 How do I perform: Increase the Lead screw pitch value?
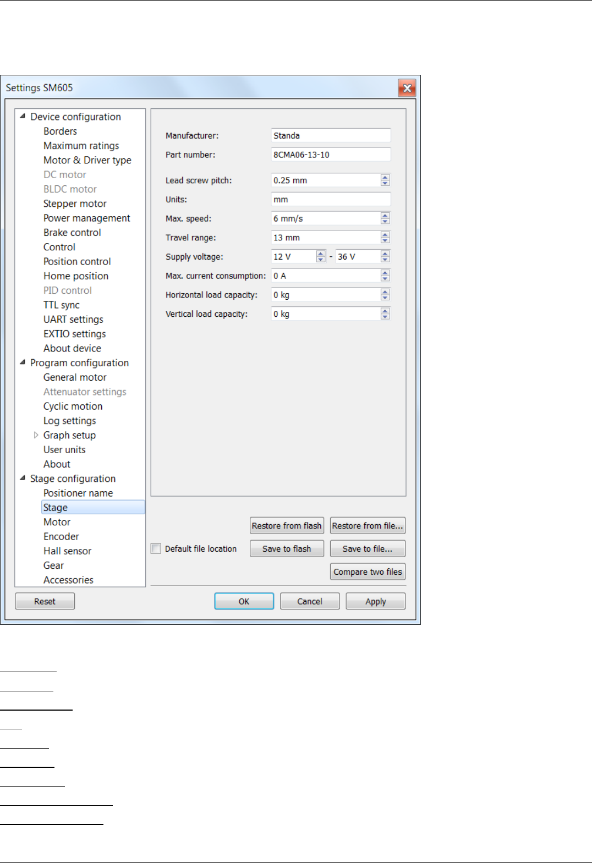385,177
